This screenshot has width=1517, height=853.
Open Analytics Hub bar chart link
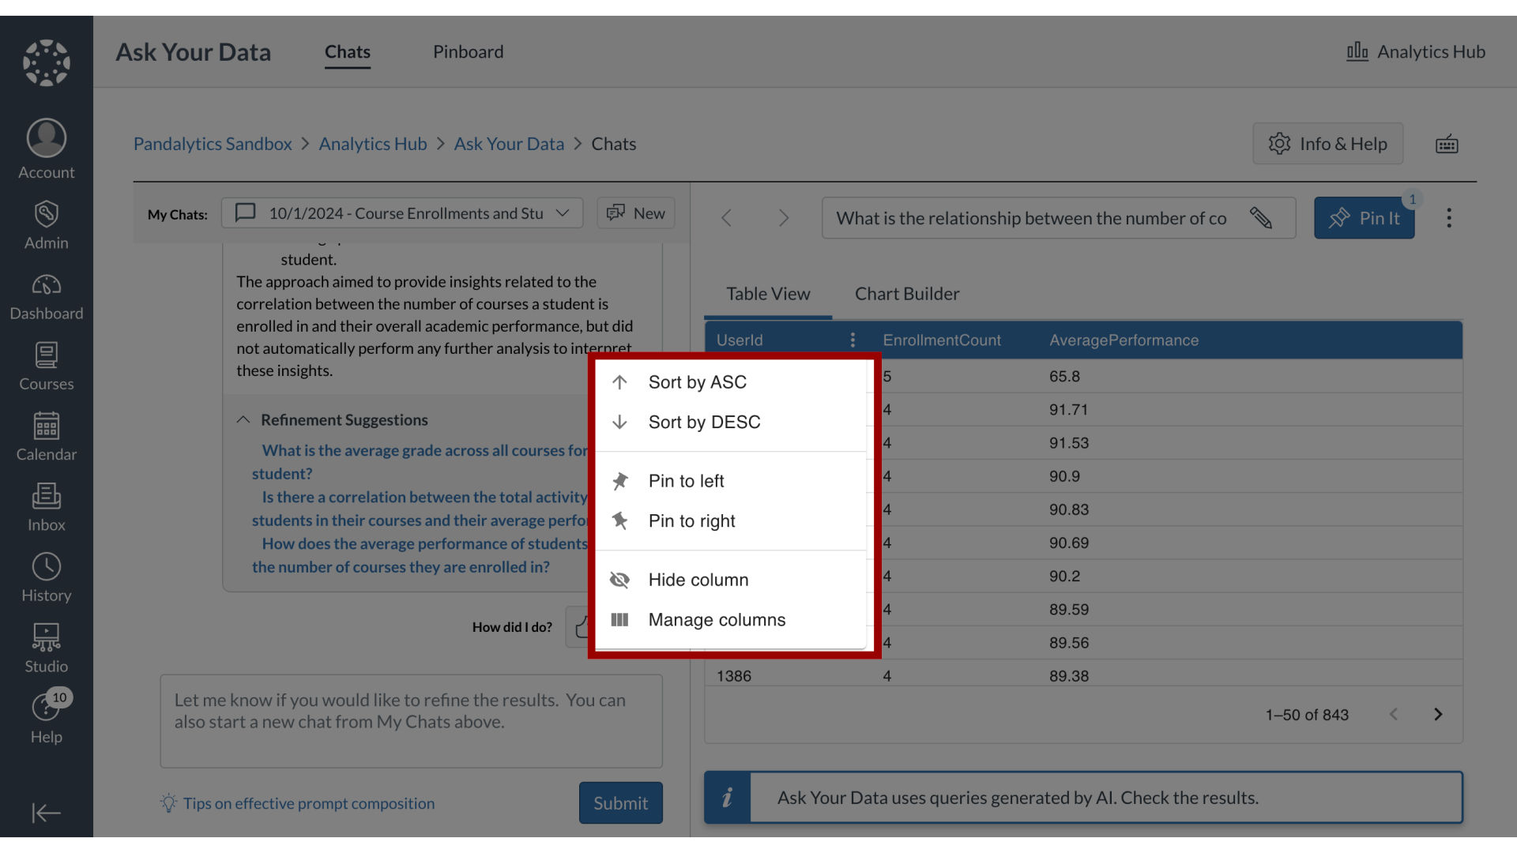point(1416,51)
